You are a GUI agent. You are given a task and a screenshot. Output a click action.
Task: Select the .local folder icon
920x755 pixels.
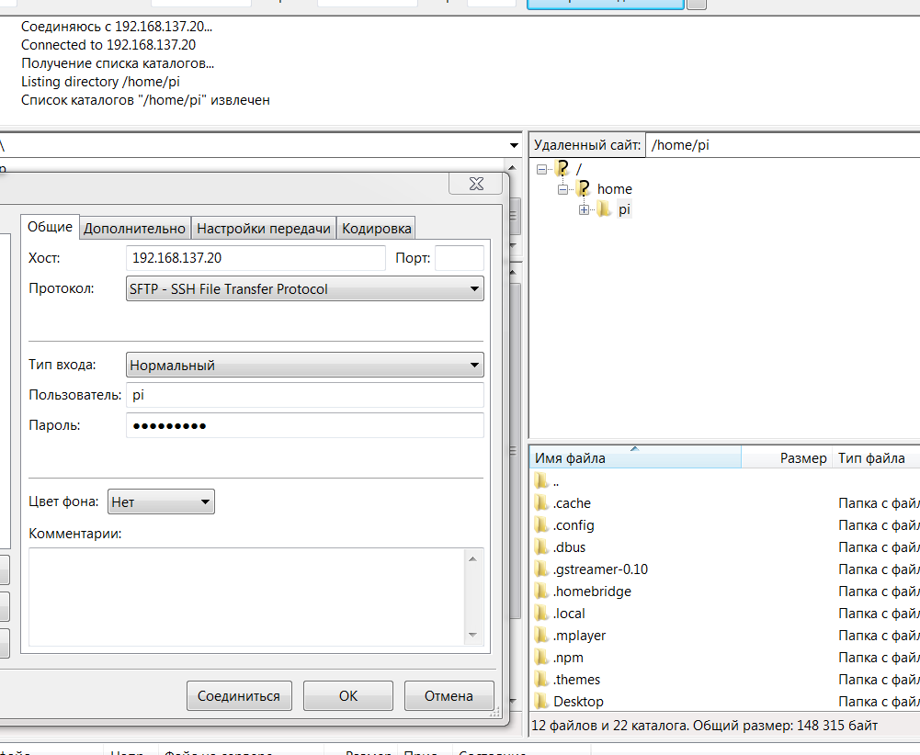[x=541, y=614]
